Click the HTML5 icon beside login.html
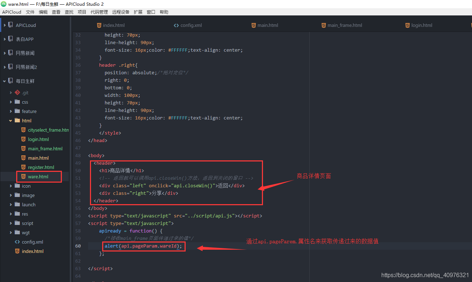Image resolution: width=472 pixels, height=282 pixels. 23,139
